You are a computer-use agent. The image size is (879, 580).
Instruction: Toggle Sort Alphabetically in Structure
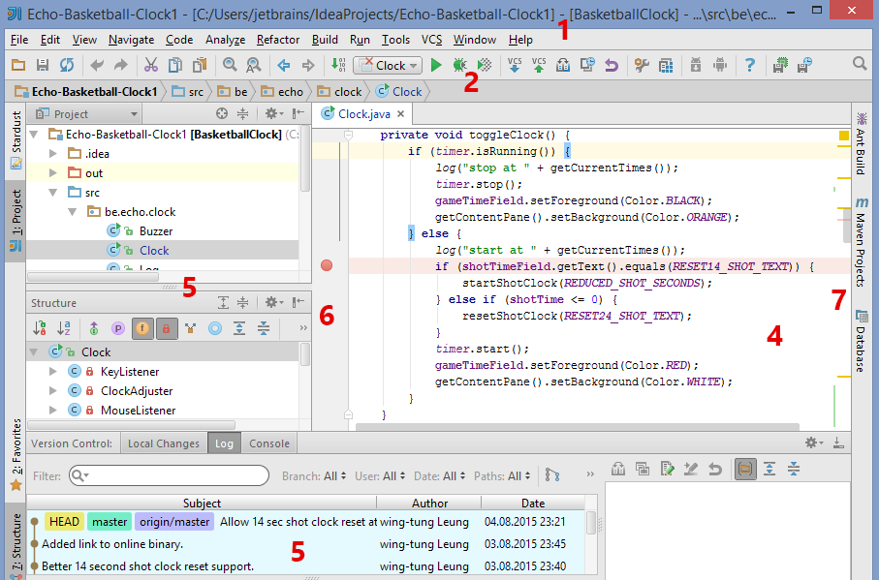click(x=63, y=328)
